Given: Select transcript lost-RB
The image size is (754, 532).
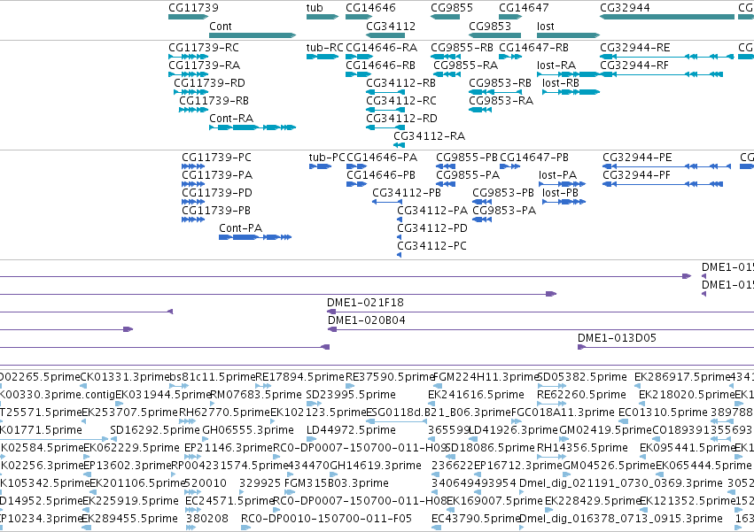Looking at the screenshot, I should tap(571, 92).
